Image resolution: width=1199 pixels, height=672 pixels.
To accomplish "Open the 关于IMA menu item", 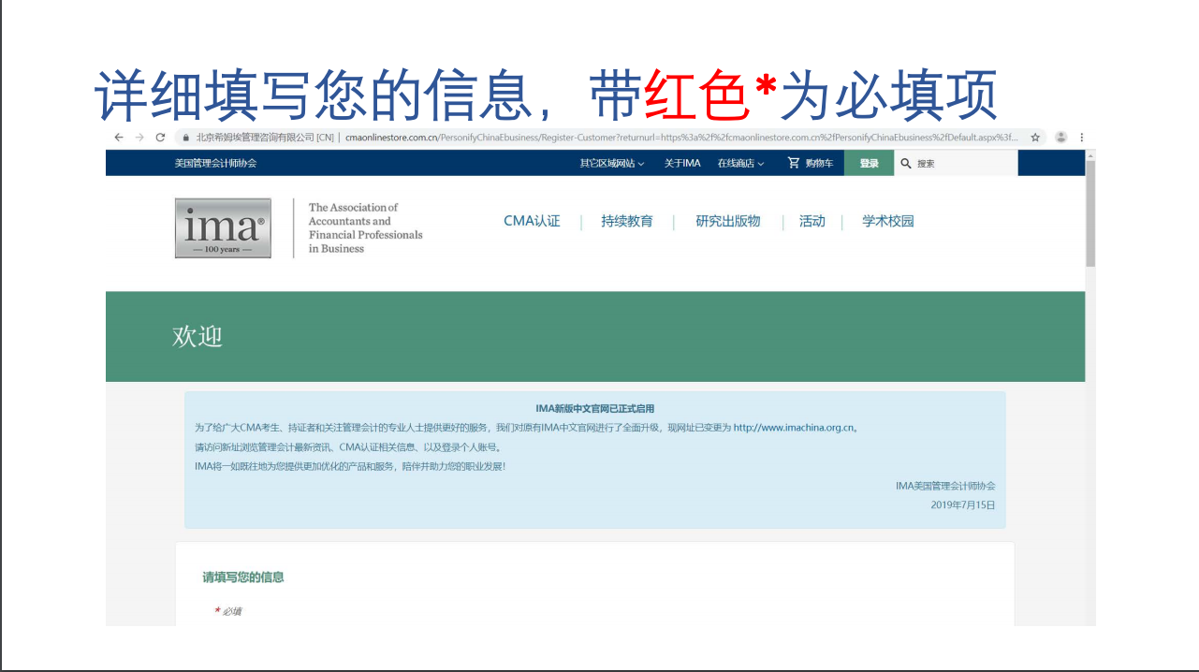I will click(x=681, y=163).
